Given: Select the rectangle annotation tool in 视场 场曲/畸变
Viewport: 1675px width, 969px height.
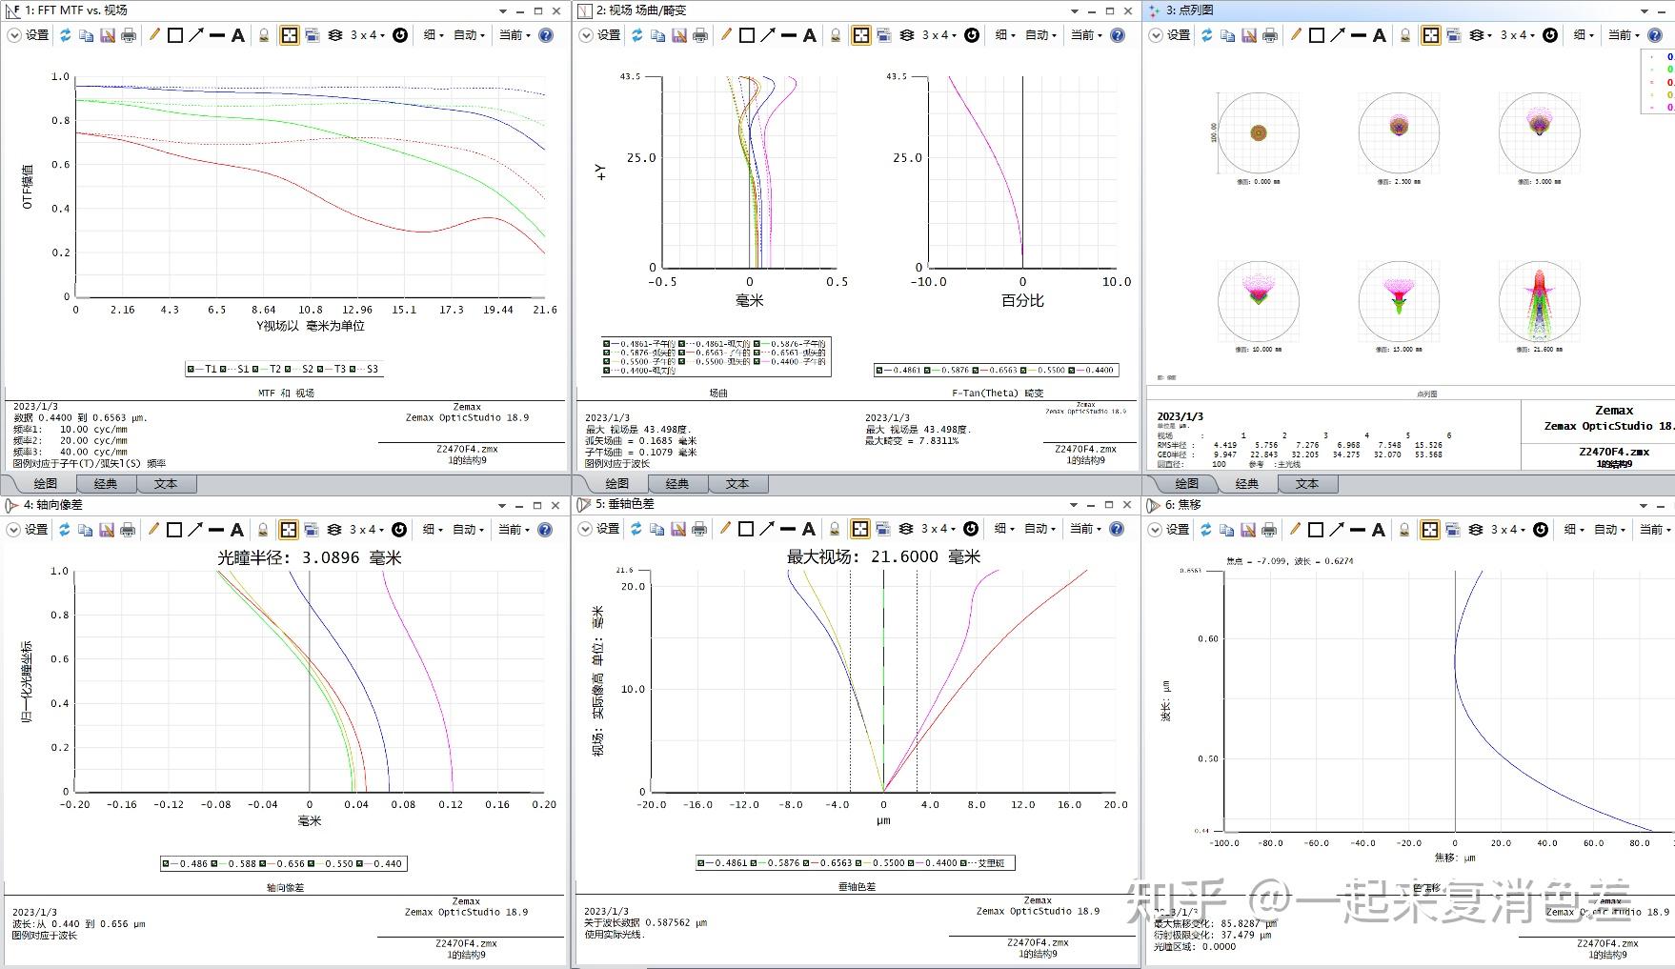Looking at the screenshot, I should 748,35.
